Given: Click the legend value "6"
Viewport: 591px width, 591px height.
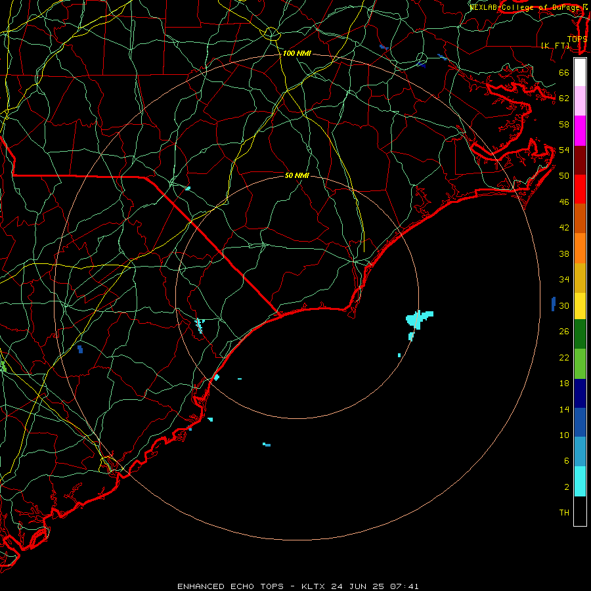Looking at the screenshot, I should pyautogui.click(x=566, y=461).
